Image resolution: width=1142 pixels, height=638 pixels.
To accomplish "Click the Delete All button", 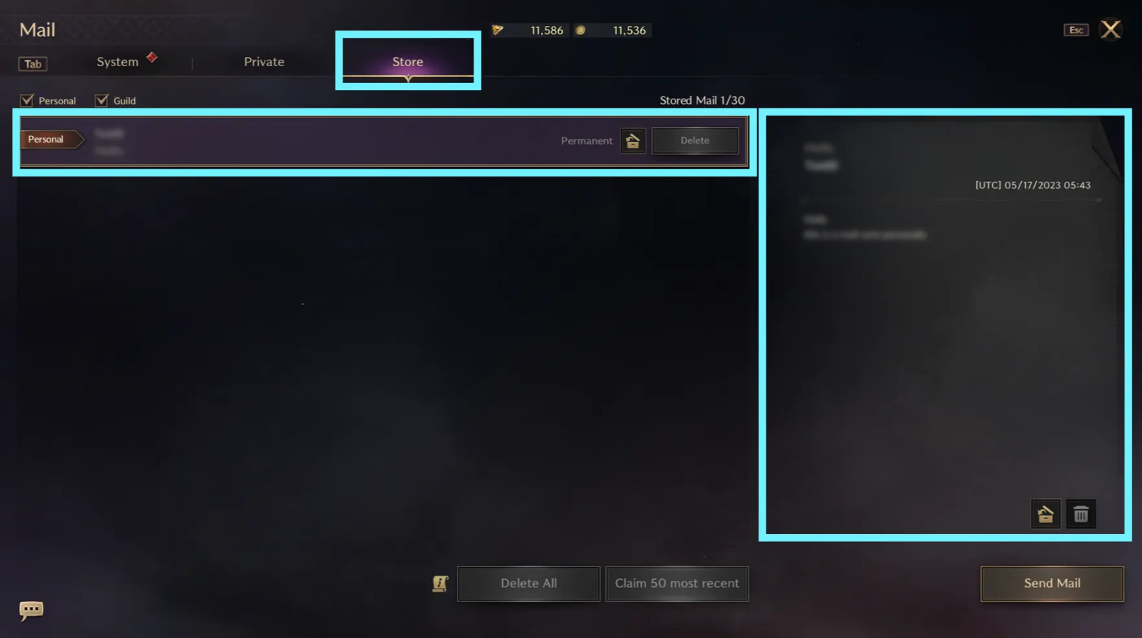I will pyautogui.click(x=529, y=583).
